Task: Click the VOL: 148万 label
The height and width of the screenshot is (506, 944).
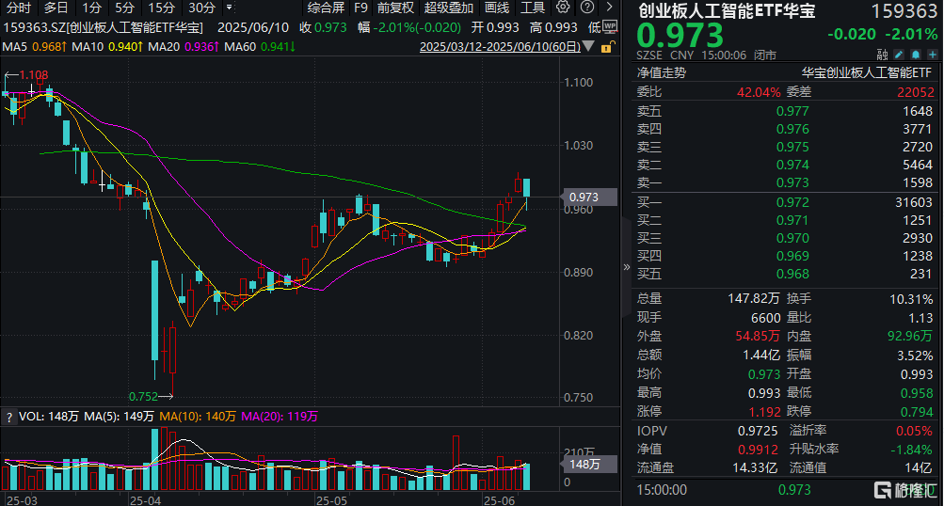Action: point(49,417)
